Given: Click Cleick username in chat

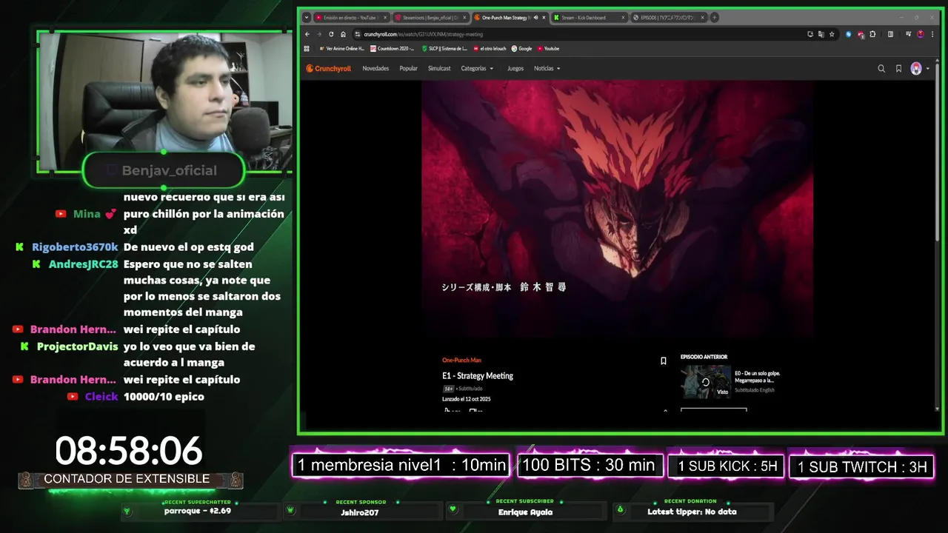Looking at the screenshot, I should pyautogui.click(x=101, y=397).
